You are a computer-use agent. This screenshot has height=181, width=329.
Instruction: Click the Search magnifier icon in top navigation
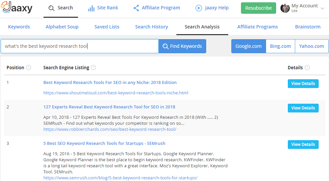coord(52,8)
